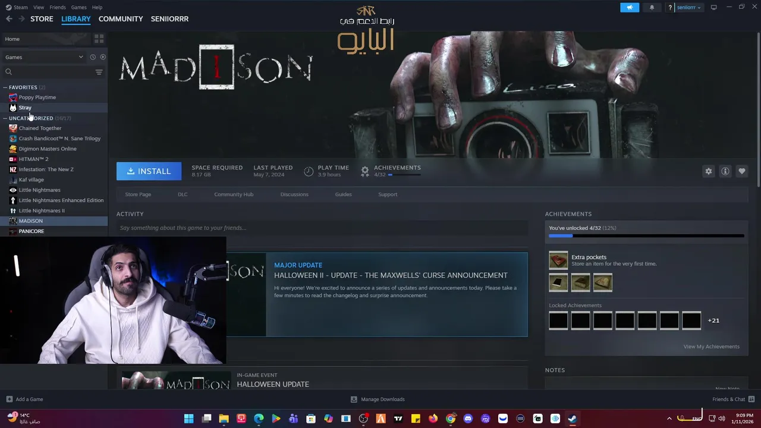Click the activity comment input field
This screenshot has height=428, width=761.
click(x=322, y=228)
